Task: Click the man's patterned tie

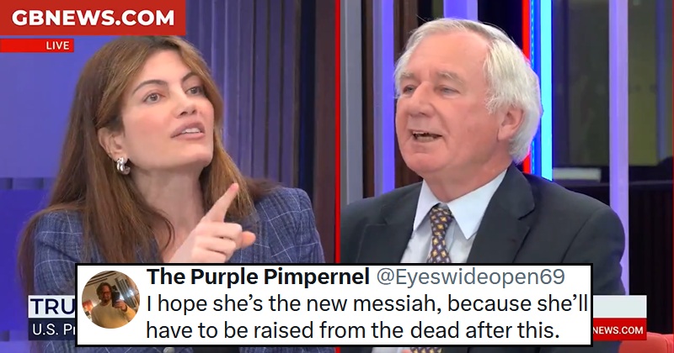Action: 438,234
